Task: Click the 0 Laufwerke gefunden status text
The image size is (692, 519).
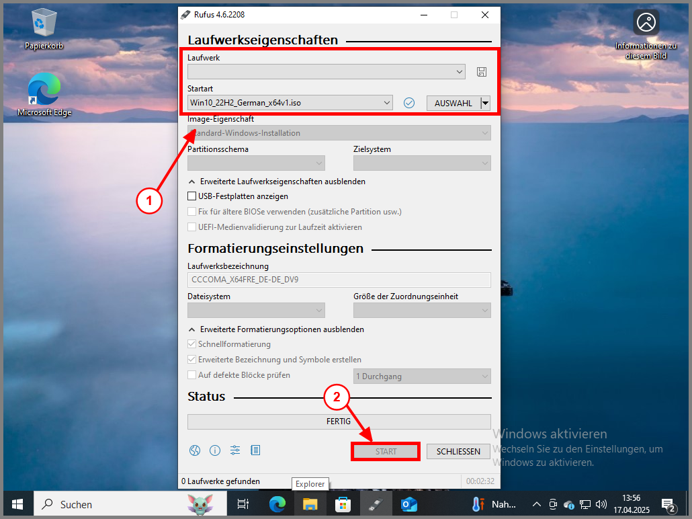Action: point(220,481)
